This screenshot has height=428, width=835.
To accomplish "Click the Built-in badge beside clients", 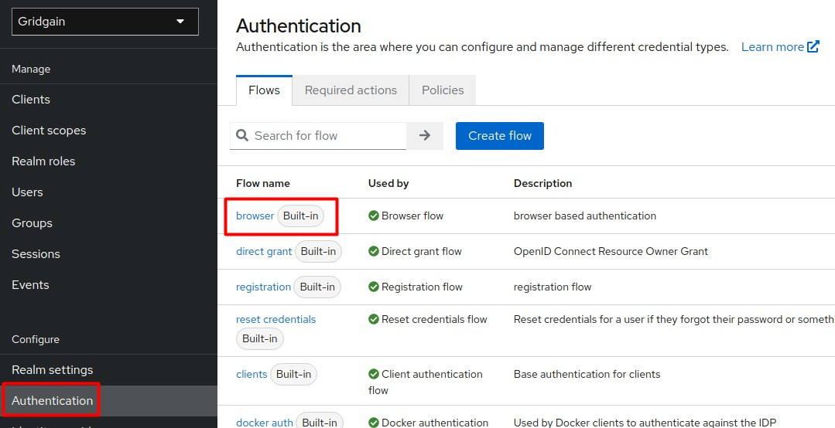I will [293, 374].
